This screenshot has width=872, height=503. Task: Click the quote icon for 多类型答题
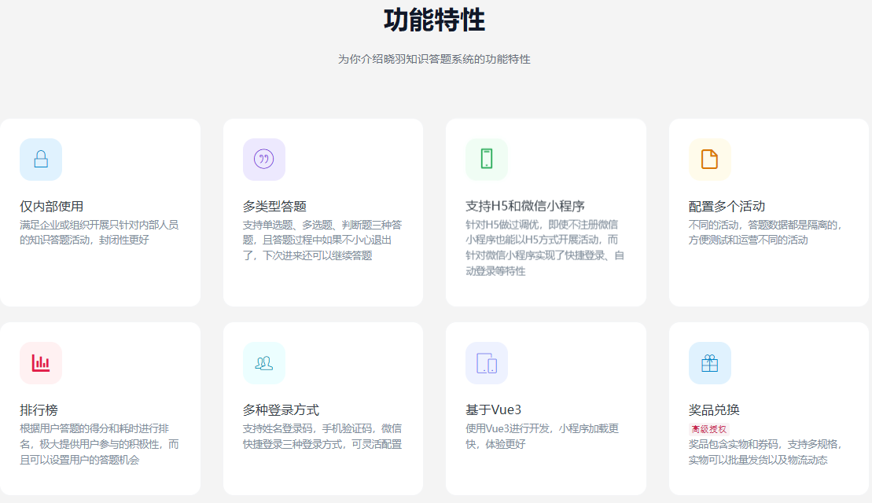click(264, 160)
